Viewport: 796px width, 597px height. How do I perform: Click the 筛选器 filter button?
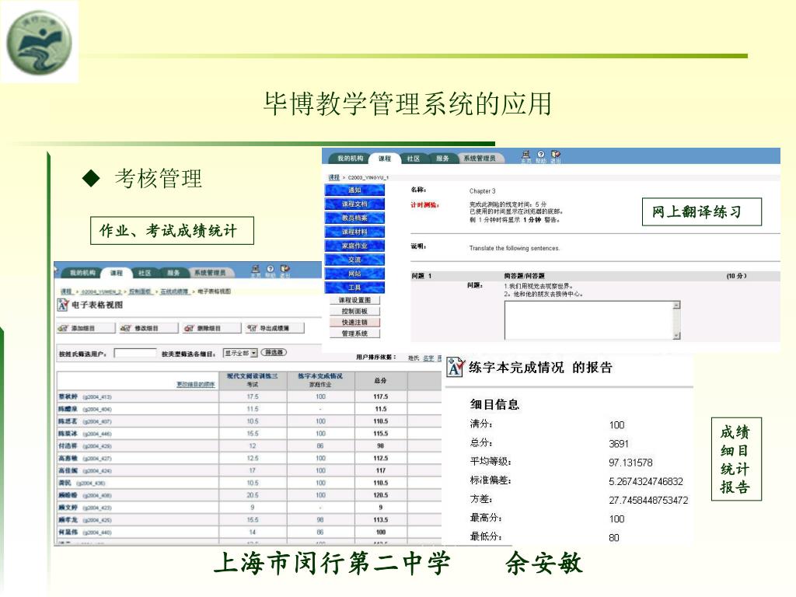274,352
